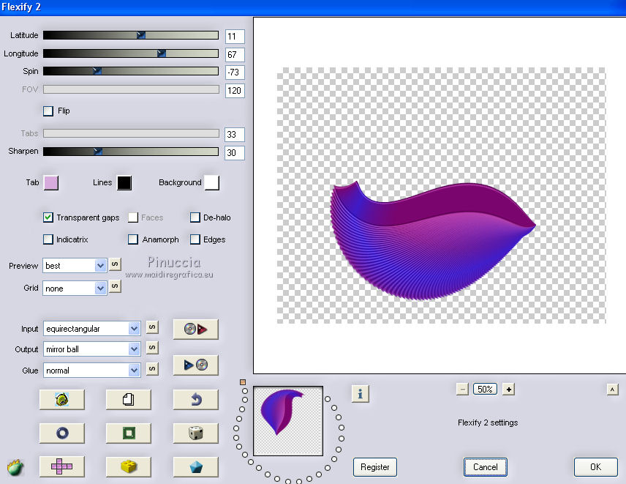
Task: Open the Preview quality dropdown
Action: [x=75, y=266]
